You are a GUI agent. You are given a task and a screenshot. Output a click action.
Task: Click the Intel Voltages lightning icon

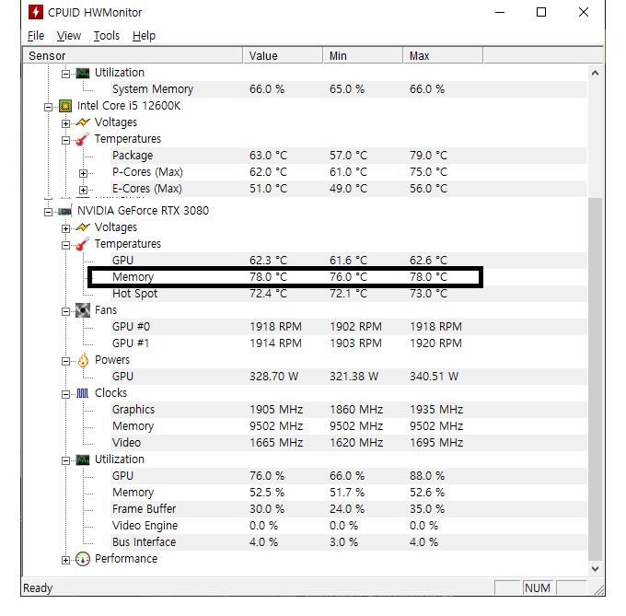pyautogui.click(x=83, y=122)
